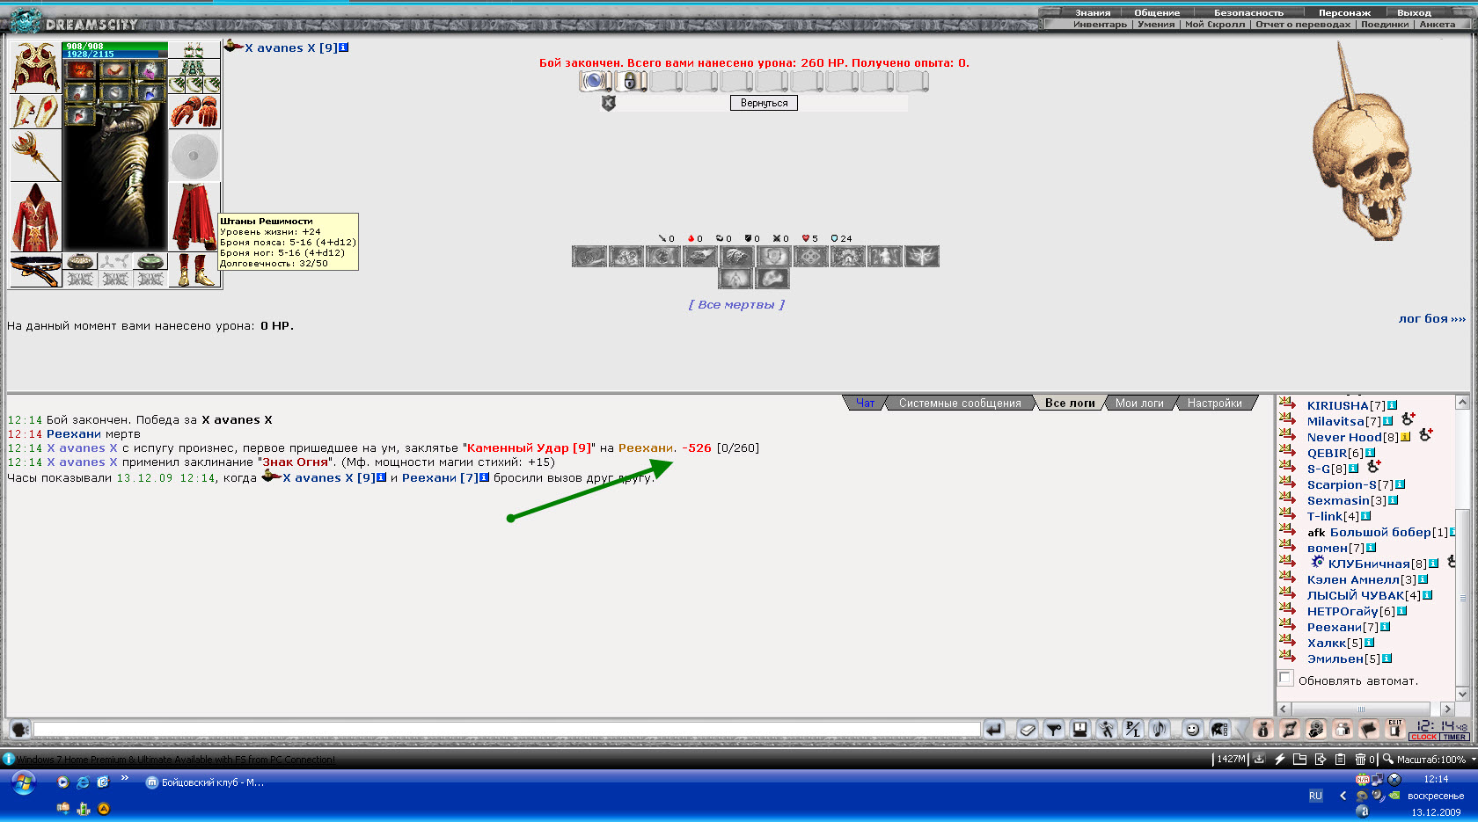Enable the Обновлять автомат. checkbox
1478x822 pixels.
point(1285,678)
